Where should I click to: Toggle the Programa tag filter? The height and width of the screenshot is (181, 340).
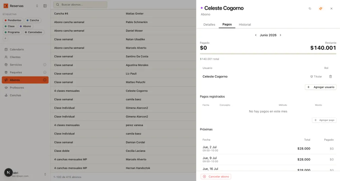point(12,32)
